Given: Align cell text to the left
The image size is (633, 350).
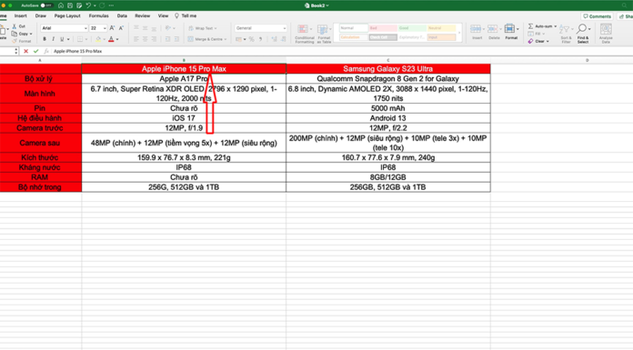Looking at the screenshot, I should tap(136, 39).
